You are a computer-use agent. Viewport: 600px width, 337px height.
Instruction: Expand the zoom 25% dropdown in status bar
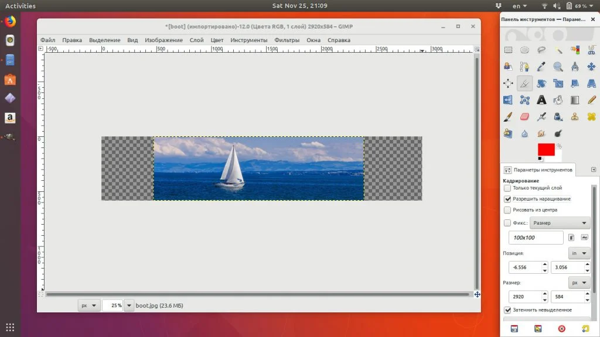point(129,305)
